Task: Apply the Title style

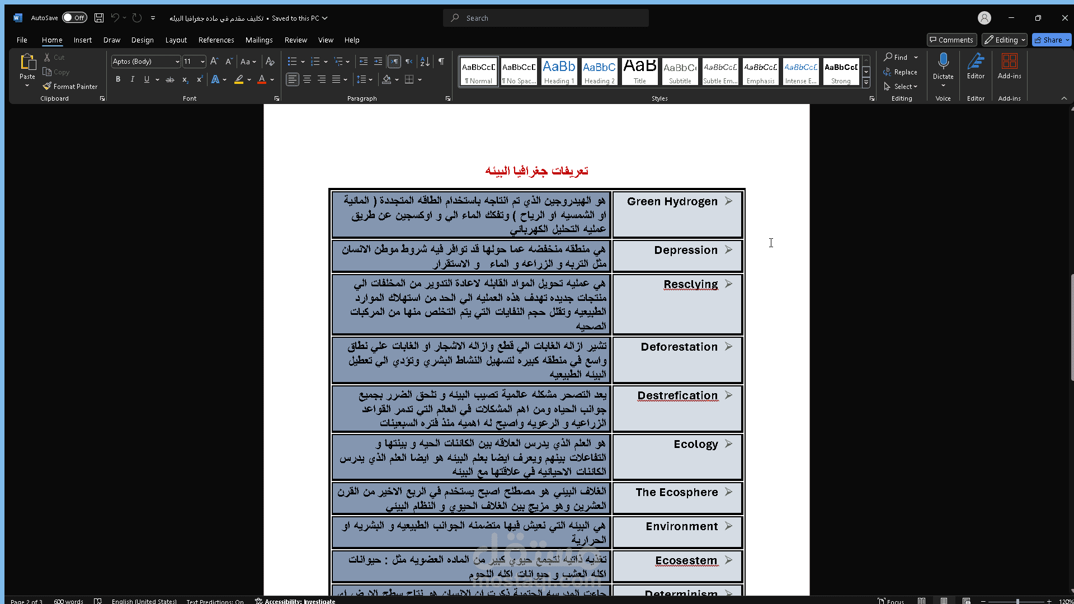Action: tap(640, 72)
